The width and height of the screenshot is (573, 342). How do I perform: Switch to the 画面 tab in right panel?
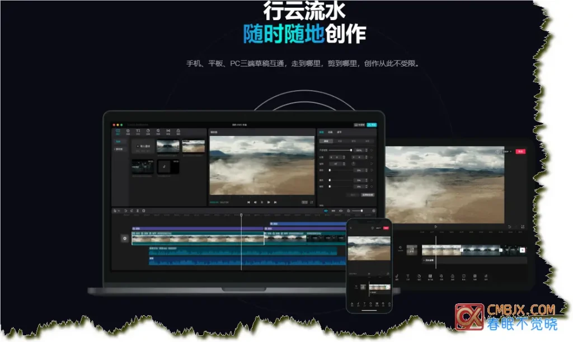pos(321,132)
